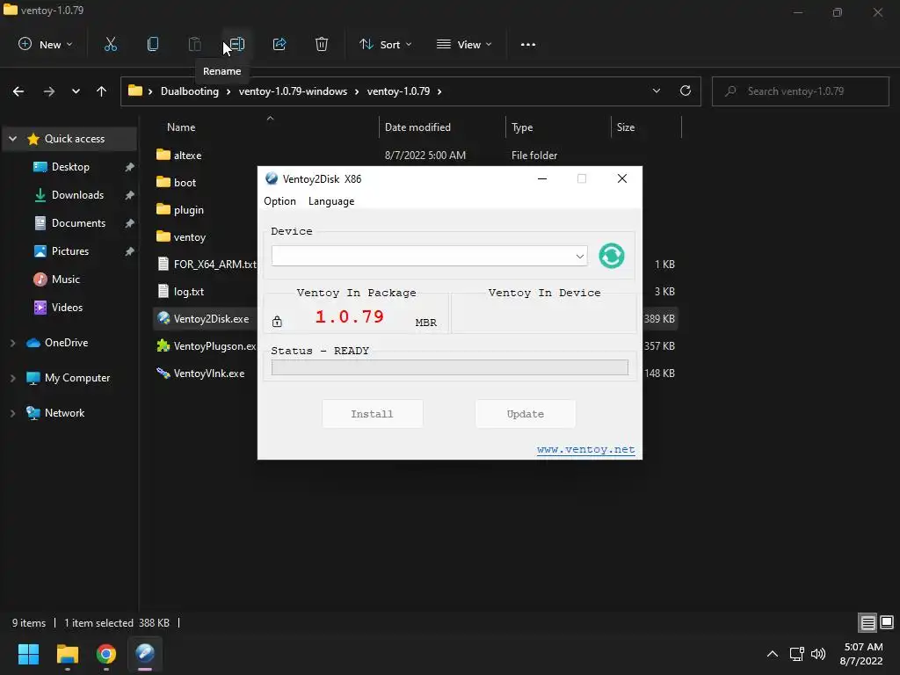The image size is (900, 675).
Task: Show hidden system tray icons
Action: 773,654
